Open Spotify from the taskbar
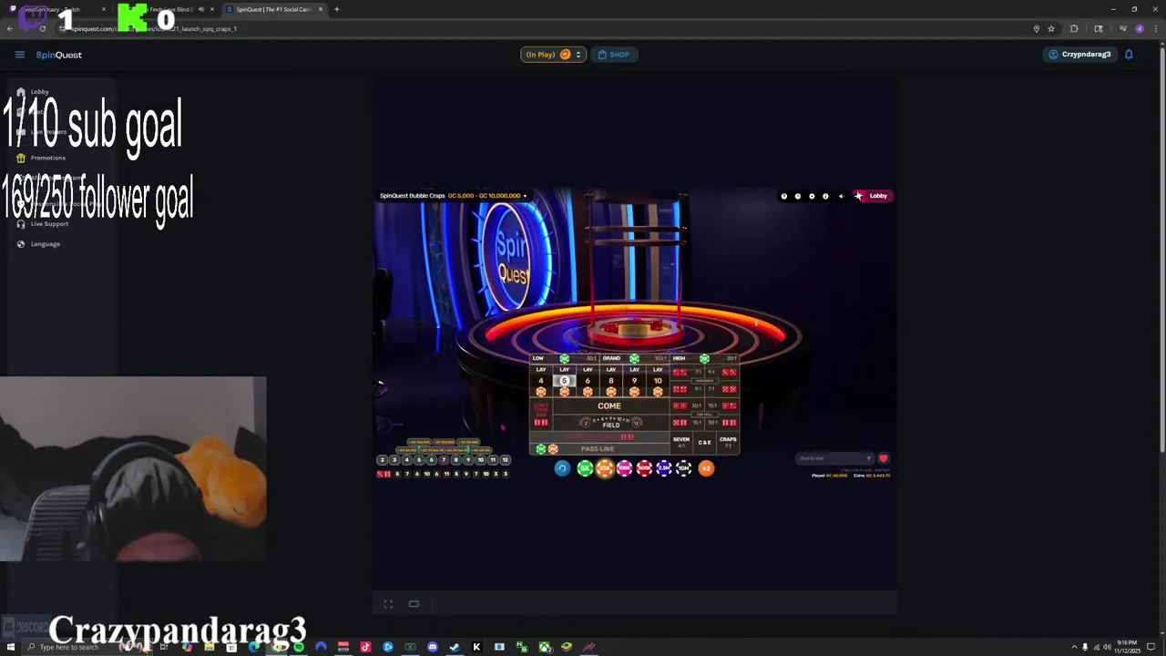This screenshot has height=656, width=1166. pyautogui.click(x=299, y=647)
